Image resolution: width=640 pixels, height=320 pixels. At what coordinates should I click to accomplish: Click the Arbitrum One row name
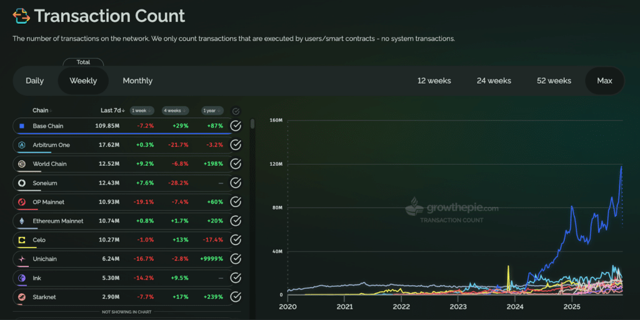(51, 145)
